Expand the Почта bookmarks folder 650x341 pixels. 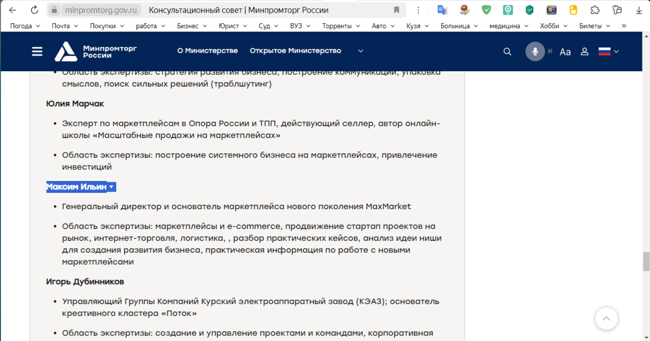click(65, 25)
